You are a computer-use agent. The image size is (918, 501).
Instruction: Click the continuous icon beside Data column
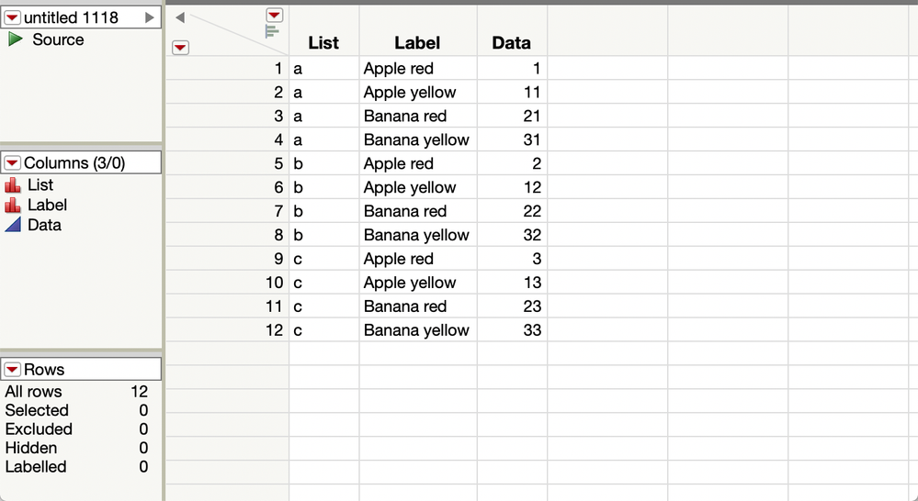[x=13, y=225]
